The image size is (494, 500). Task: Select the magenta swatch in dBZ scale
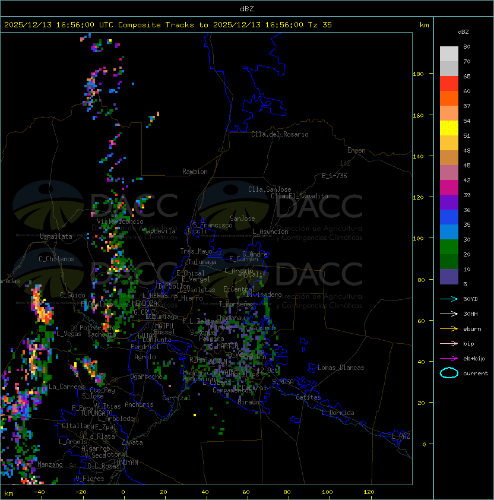tap(449, 188)
